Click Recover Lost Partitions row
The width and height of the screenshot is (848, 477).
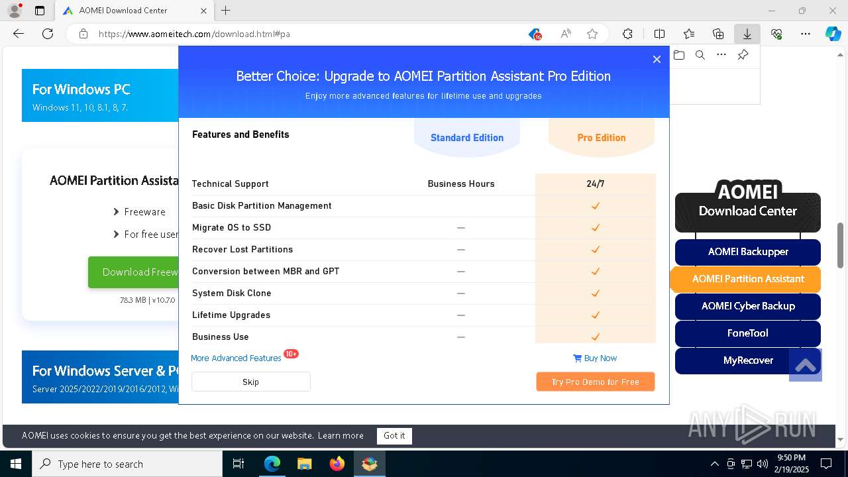click(x=423, y=249)
